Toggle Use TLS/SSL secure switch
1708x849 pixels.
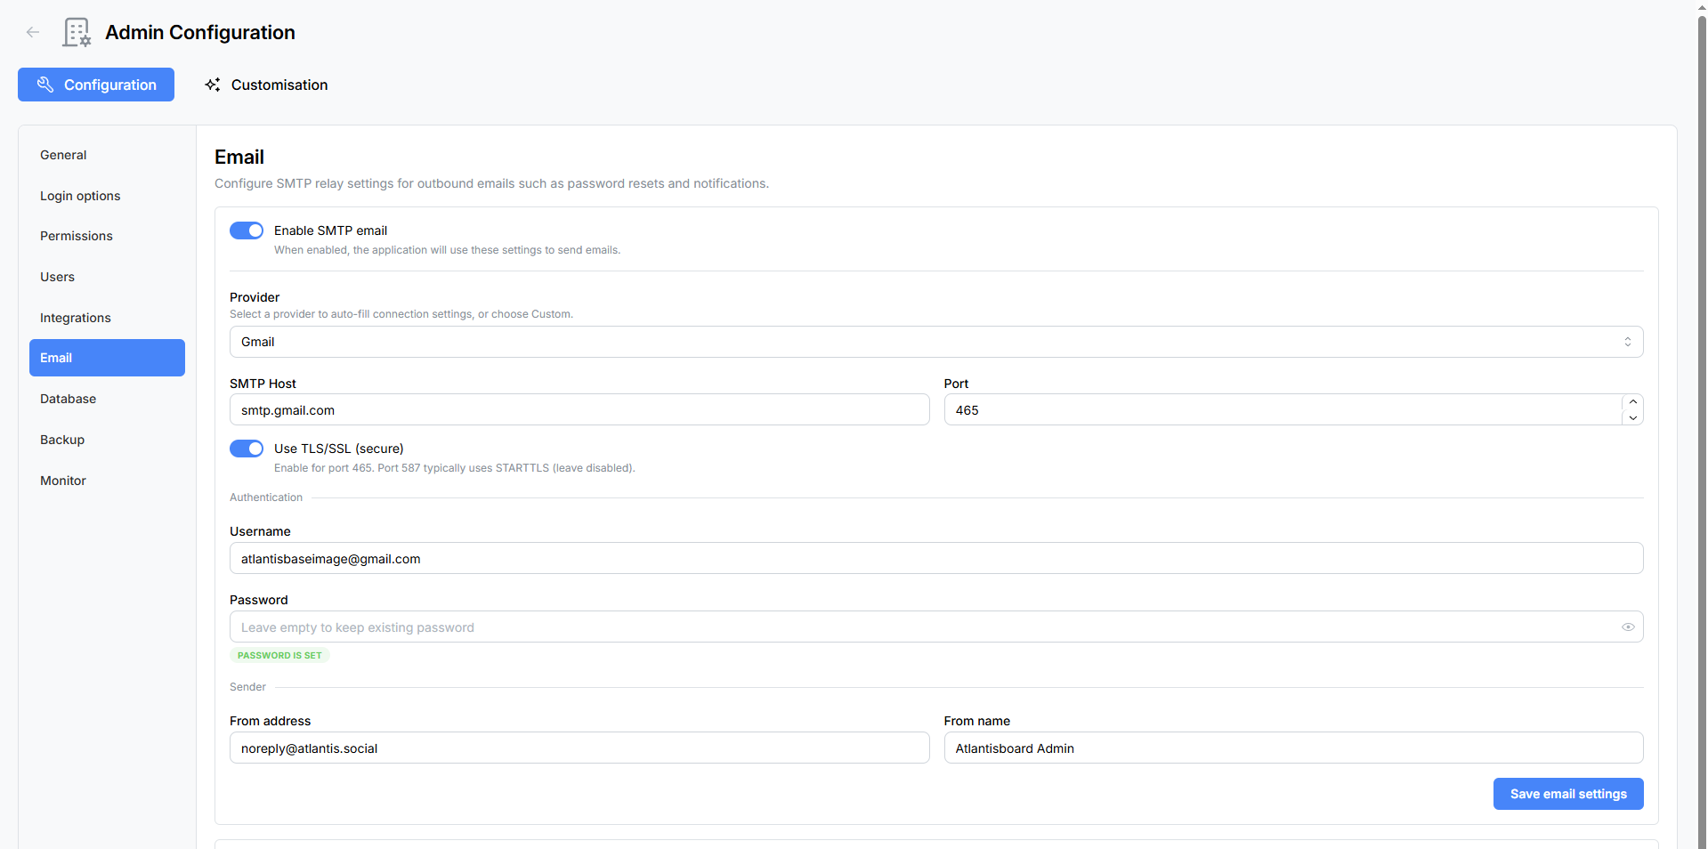pos(247,449)
